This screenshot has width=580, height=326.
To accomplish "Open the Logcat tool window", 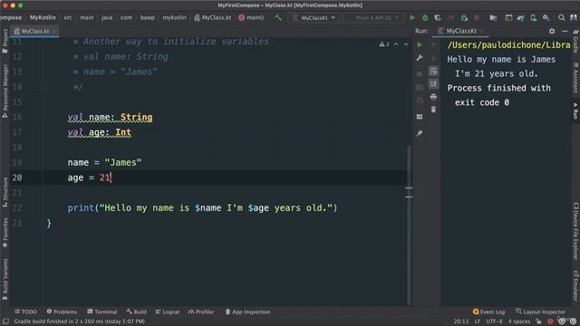I will pyautogui.click(x=168, y=312).
